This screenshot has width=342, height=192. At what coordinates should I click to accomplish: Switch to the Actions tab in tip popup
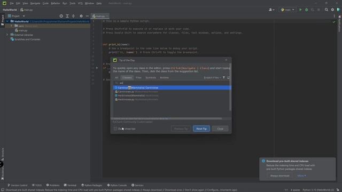[x=164, y=78]
